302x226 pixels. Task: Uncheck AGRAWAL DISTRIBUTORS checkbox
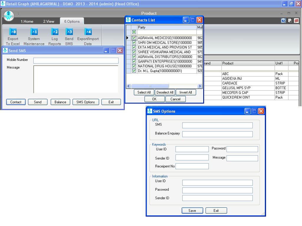pyautogui.click(x=134, y=57)
